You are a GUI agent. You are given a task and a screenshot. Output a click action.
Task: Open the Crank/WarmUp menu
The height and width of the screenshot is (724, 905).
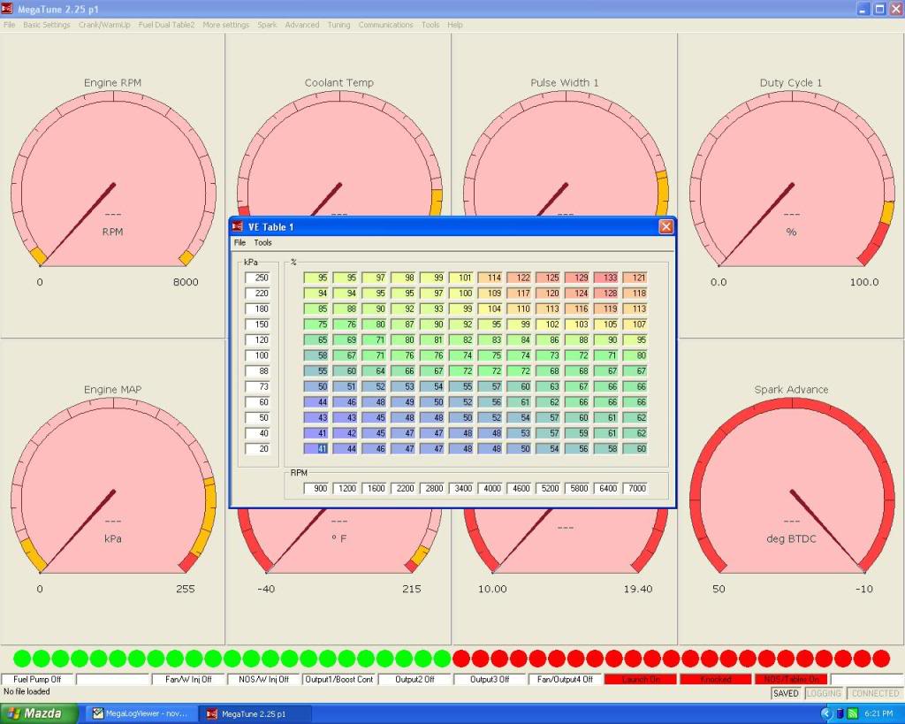104,25
